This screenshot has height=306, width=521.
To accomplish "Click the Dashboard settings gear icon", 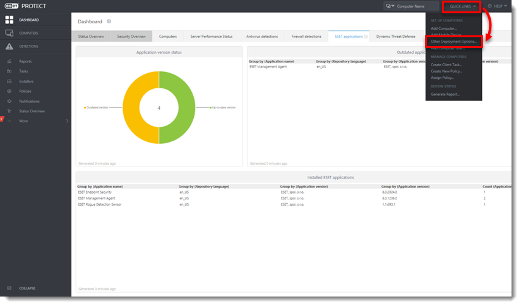I will (109, 21).
